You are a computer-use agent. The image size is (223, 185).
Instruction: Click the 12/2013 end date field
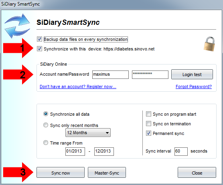[x=104, y=151]
